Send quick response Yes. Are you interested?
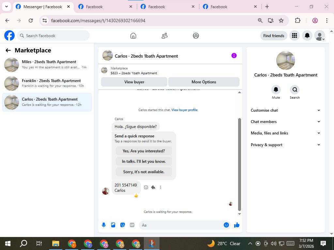The height and width of the screenshot is (250, 334). pyautogui.click(x=144, y=151)
